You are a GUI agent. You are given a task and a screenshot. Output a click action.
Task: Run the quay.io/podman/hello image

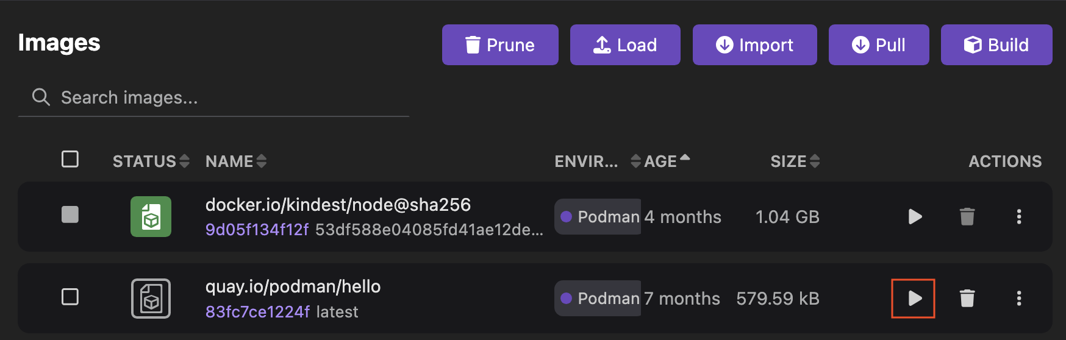click(x=914, y=298)
